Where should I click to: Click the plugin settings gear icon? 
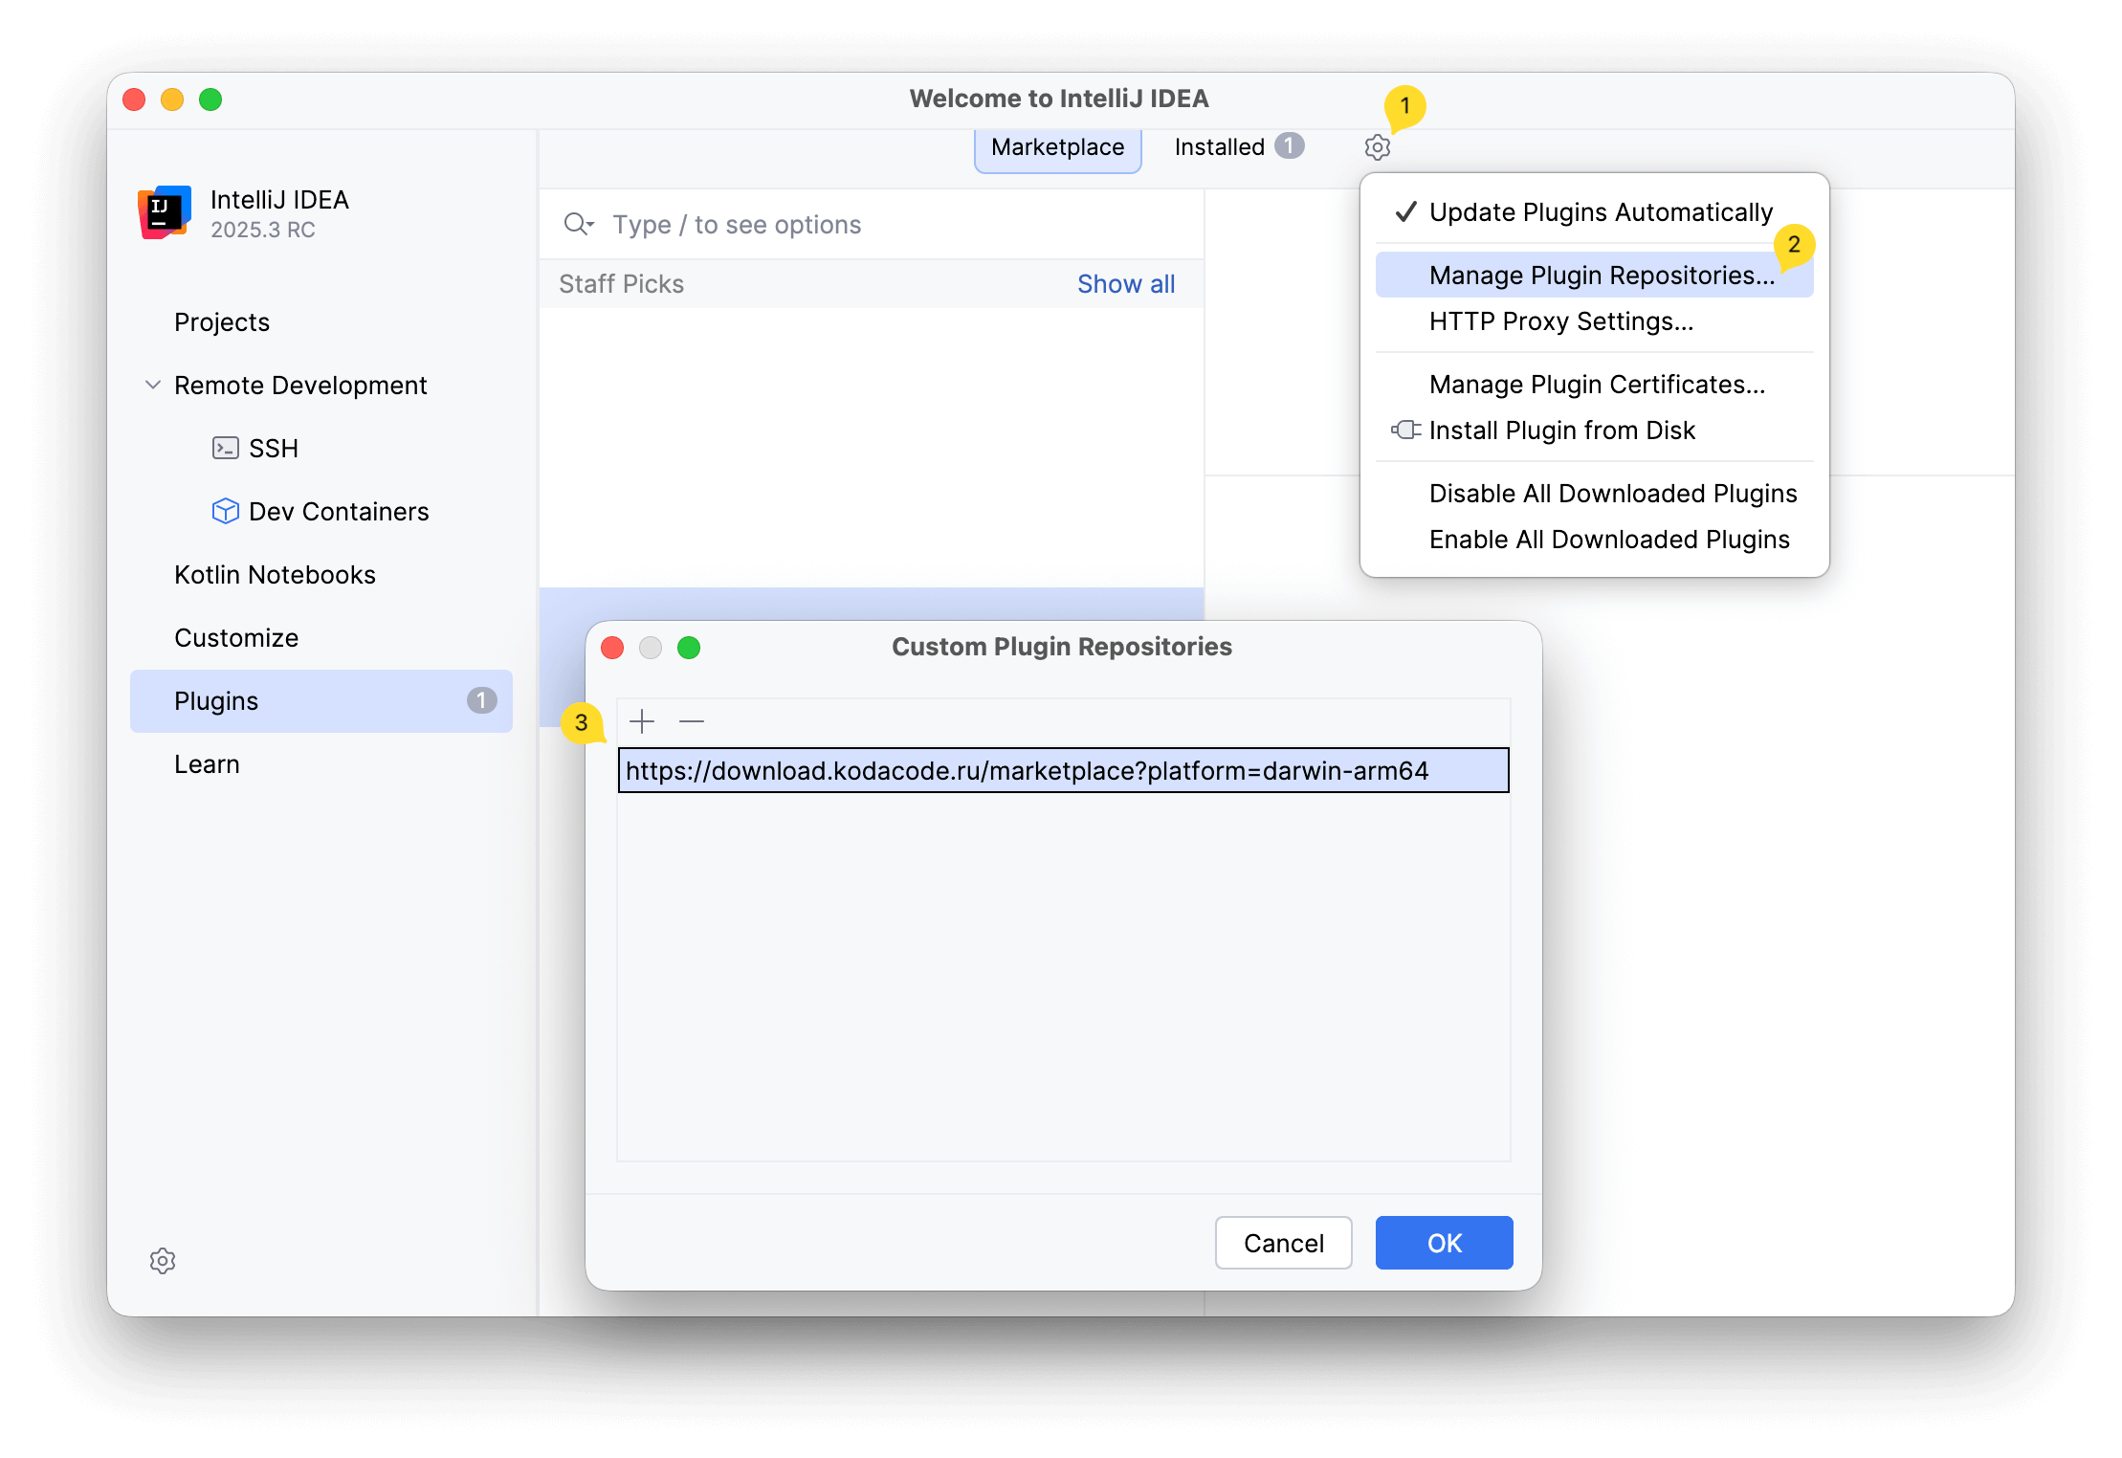pyautogui.click(x=1378, y=146)
